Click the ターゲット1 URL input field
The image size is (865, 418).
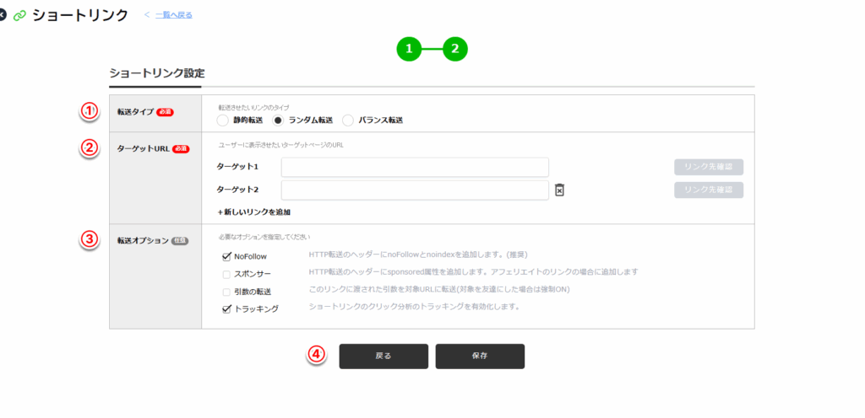pyautogui.click(x=415, y=167)
